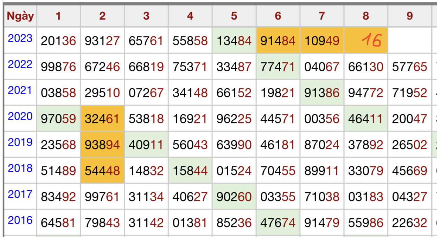Select the 2016 year link
The width and height of the screenshot is (437, 237).
pos(20,220)
